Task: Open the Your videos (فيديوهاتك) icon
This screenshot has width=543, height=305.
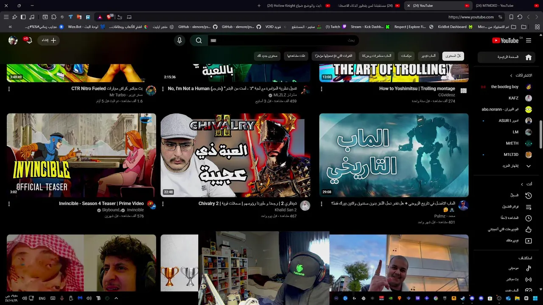Action: click(x=529, y=241)
